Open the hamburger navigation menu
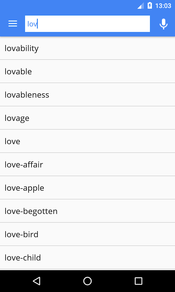The width and height of the screenshot is (175, 292). (13, 24)
